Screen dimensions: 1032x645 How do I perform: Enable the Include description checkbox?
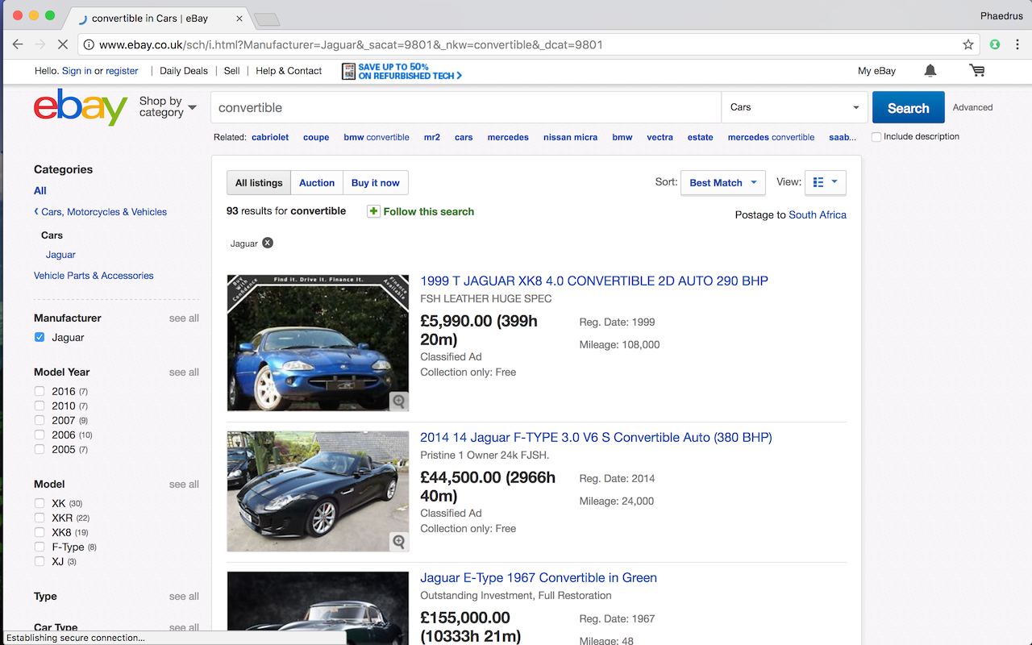pos(876,137)
